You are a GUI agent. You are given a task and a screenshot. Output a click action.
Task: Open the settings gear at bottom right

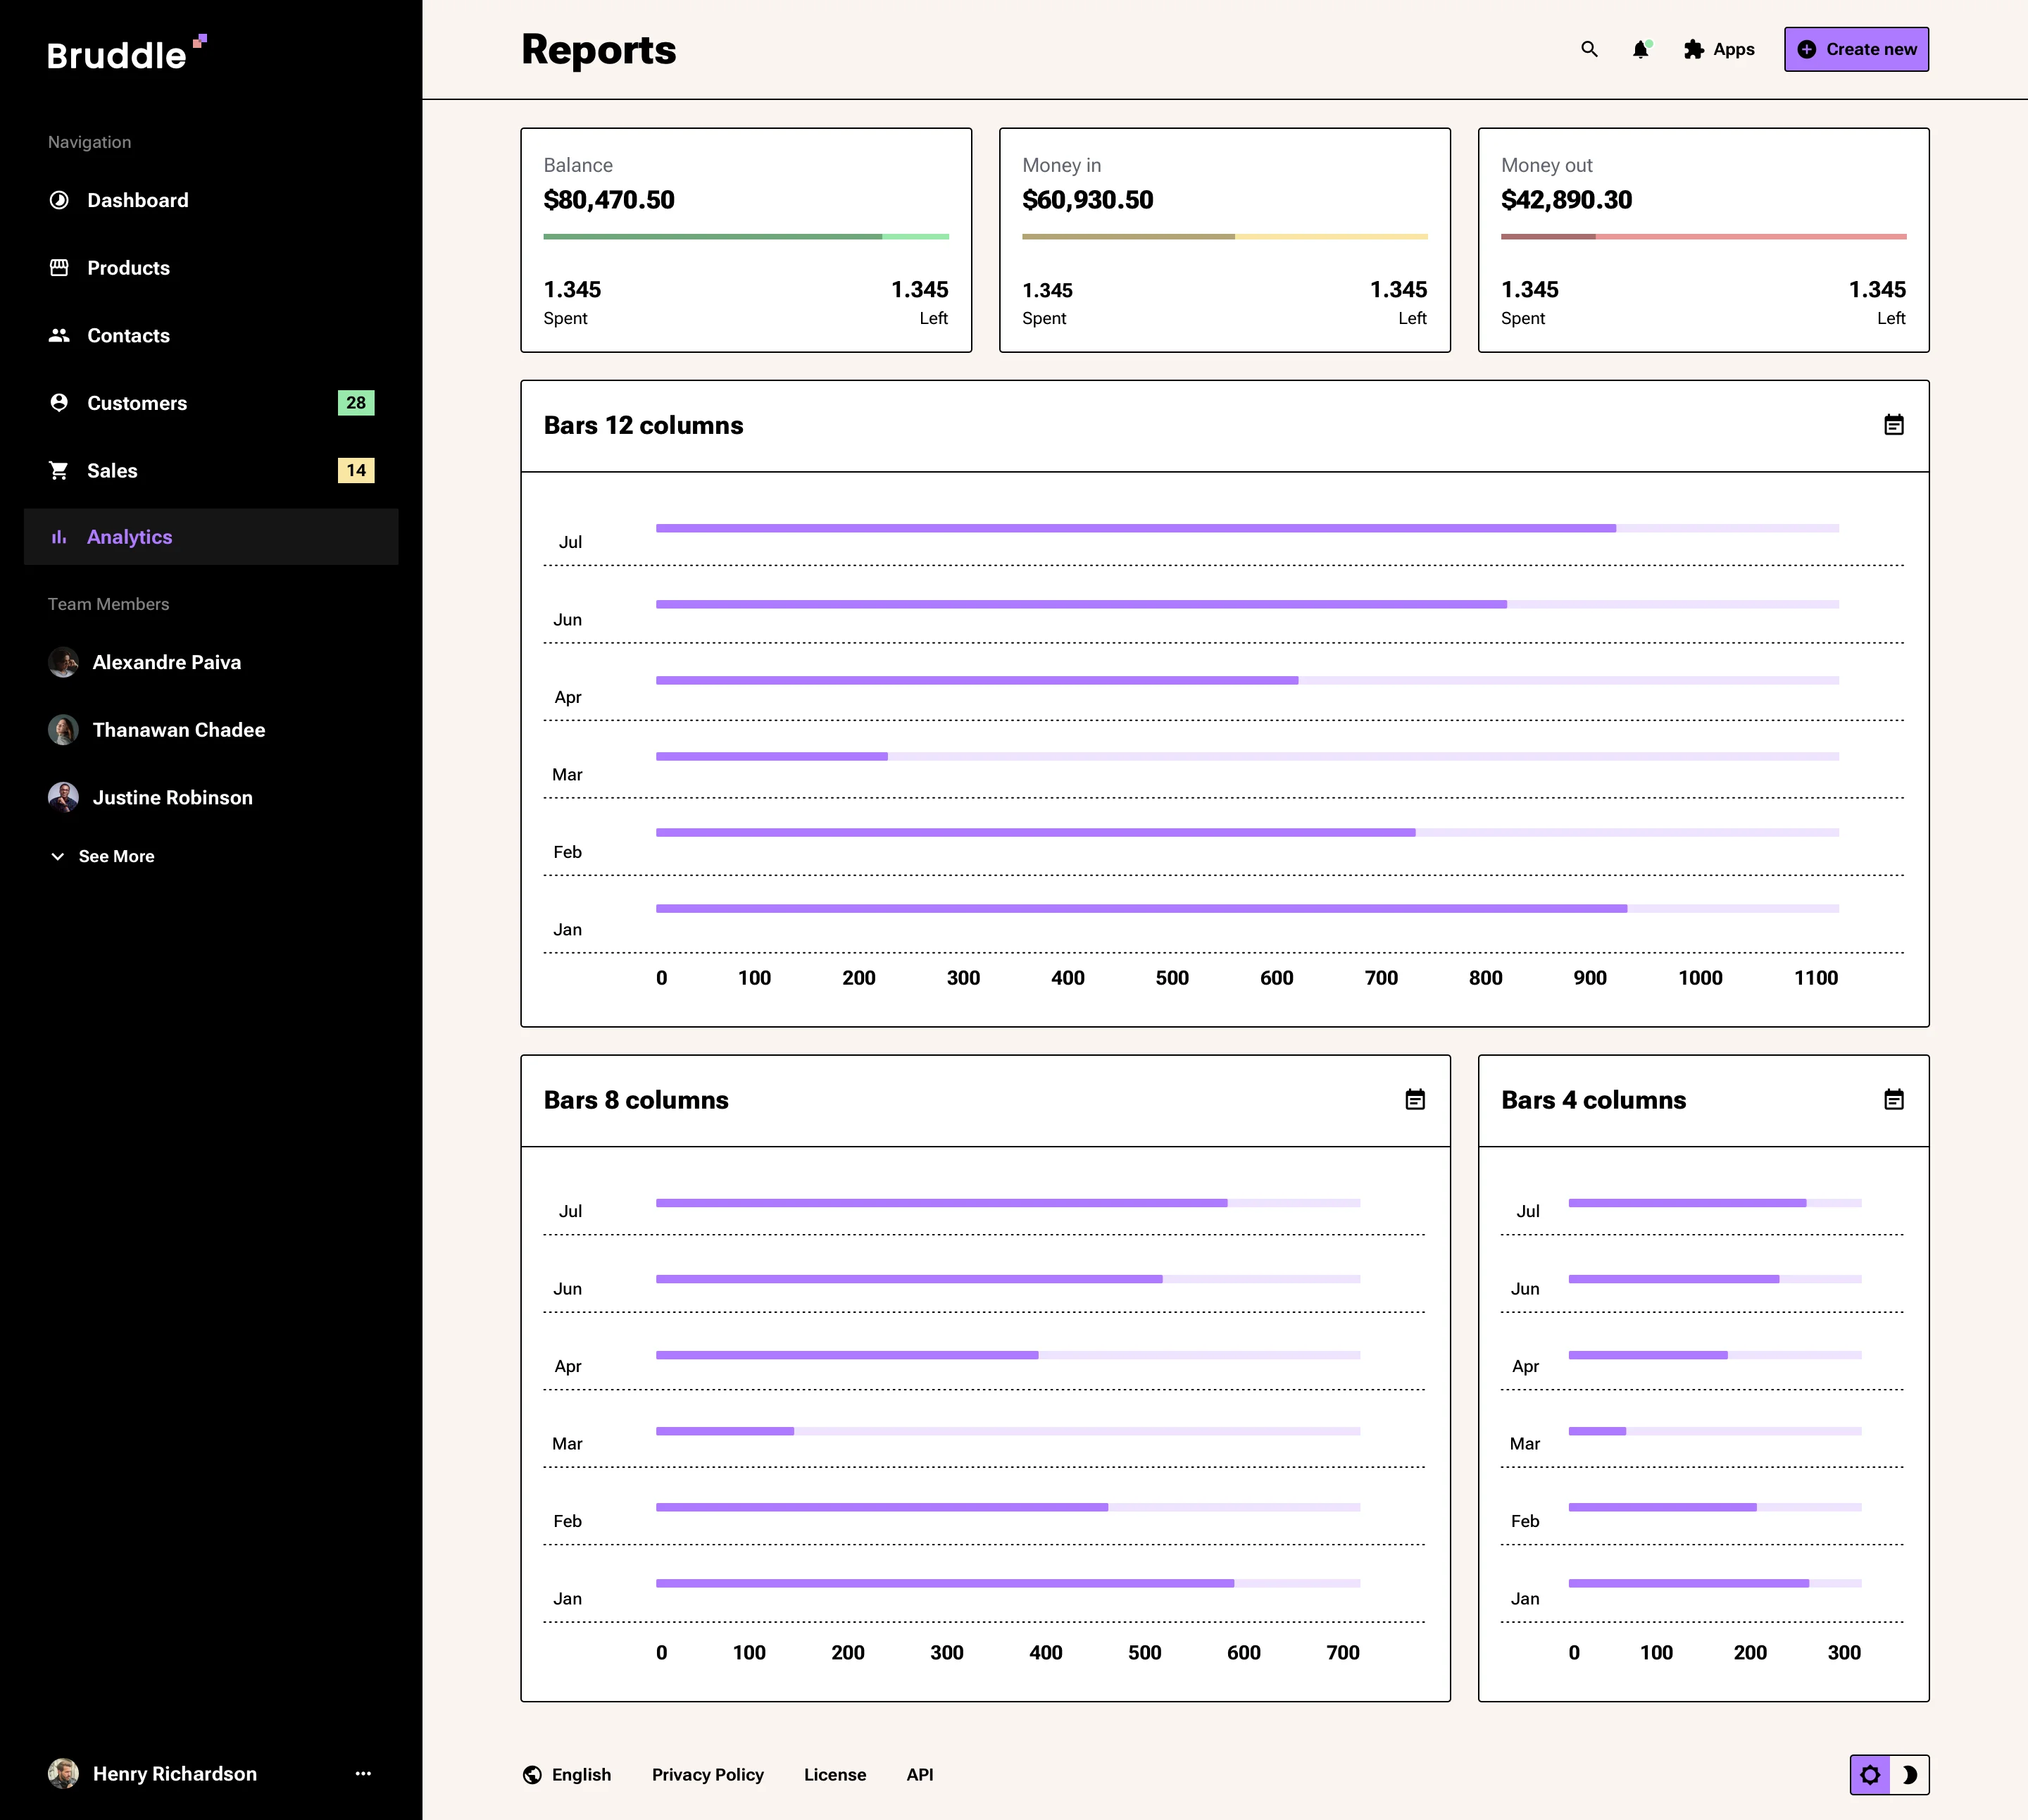click(1870, 1775)
